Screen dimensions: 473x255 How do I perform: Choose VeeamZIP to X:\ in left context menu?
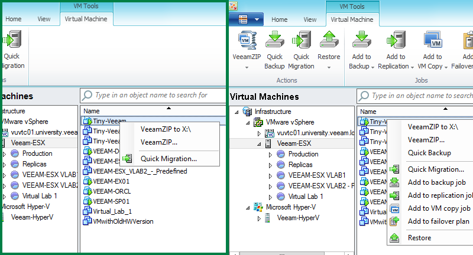pos(166,129)
